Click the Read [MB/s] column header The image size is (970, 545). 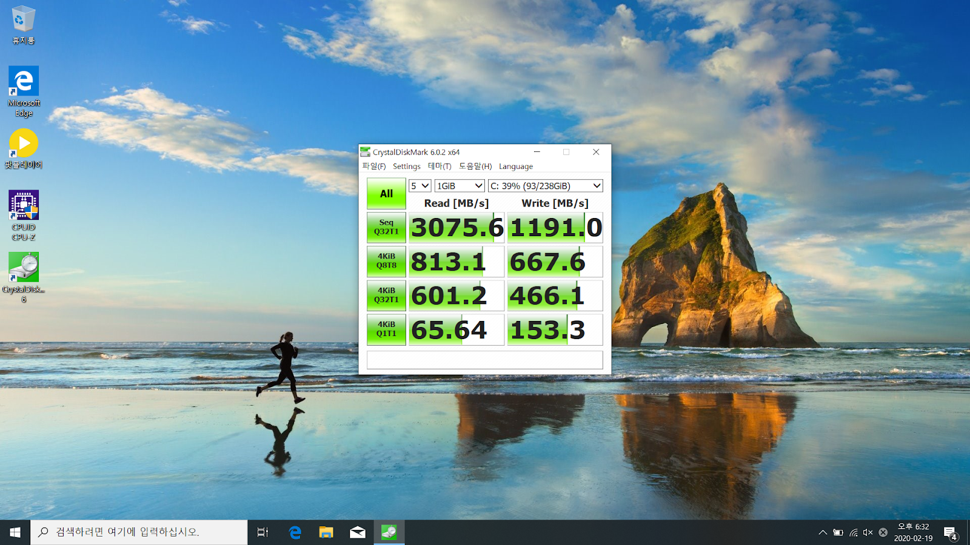pyautogui.click(x=457, y=203)
